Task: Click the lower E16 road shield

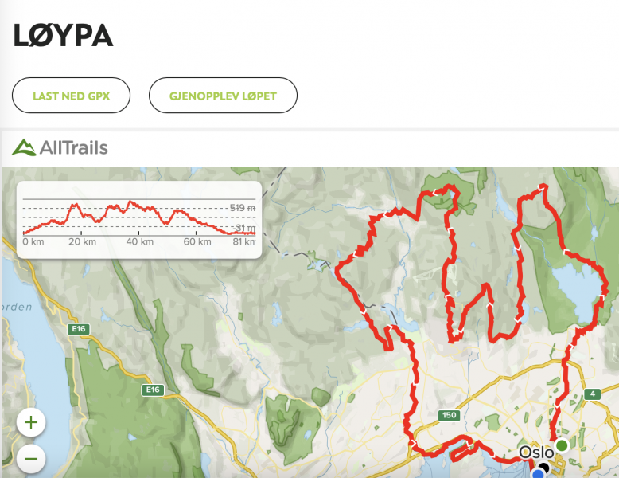Action: coord(153,390)
